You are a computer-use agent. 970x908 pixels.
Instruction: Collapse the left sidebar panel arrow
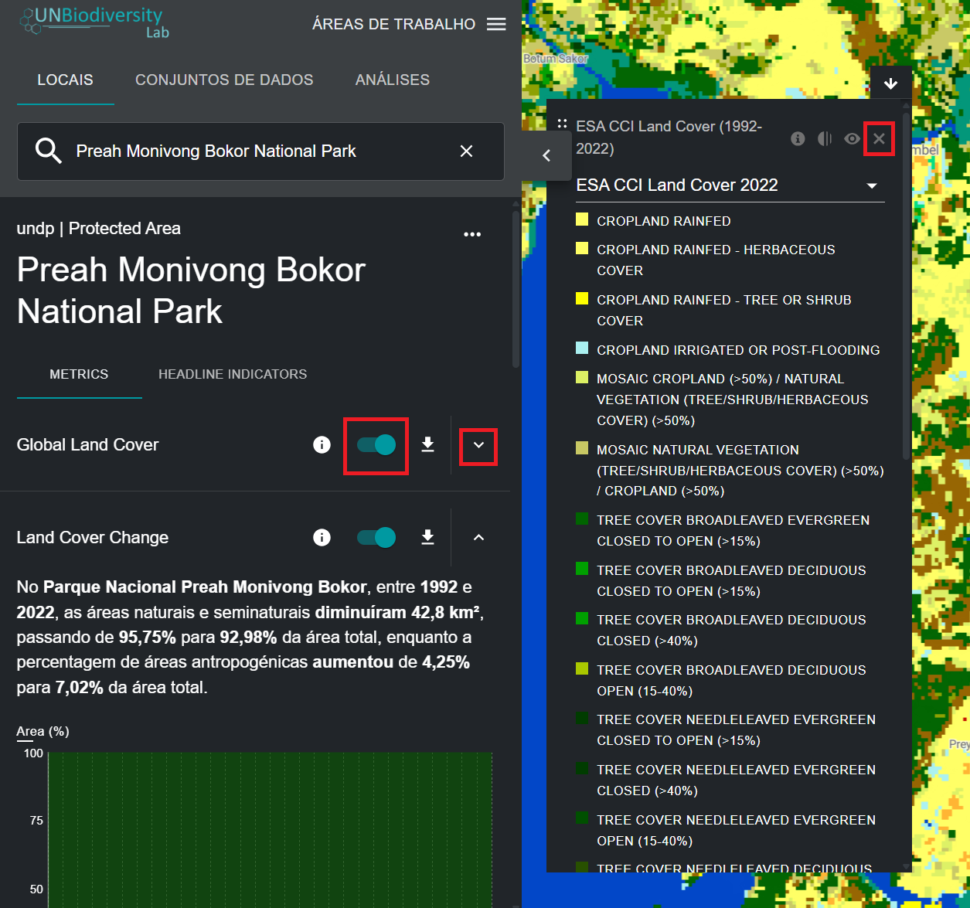pos(546,155)
